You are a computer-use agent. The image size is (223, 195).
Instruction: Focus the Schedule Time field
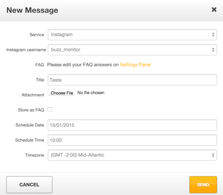pyautogui.click(x=132, y=140)
